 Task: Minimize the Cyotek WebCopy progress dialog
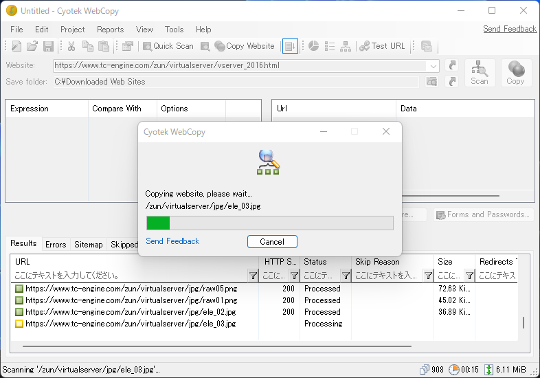click(x=324, y=132)
